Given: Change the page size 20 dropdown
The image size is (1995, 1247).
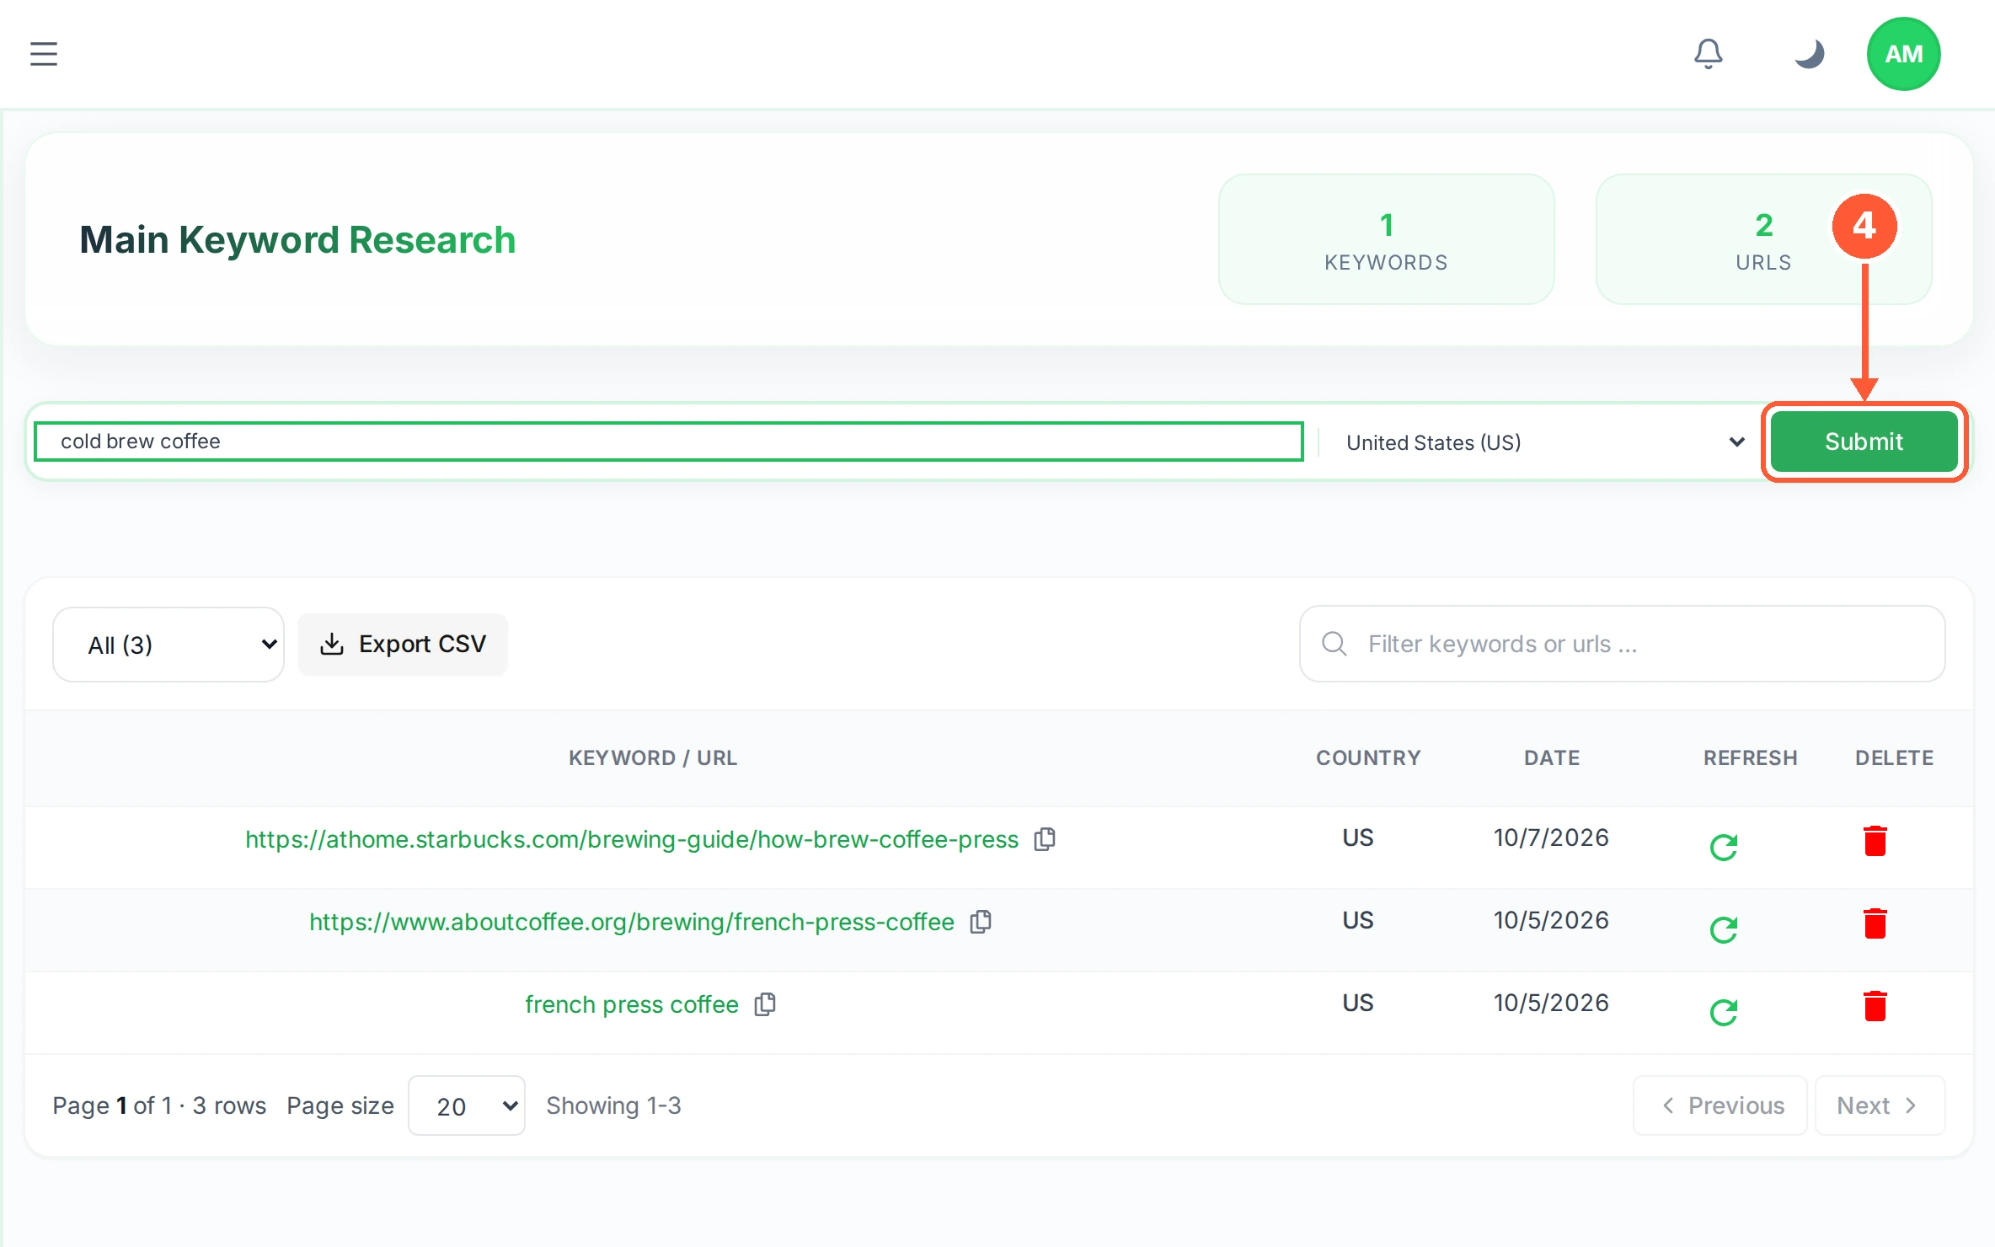Looking at the screenshot, I should point(467,1105).
